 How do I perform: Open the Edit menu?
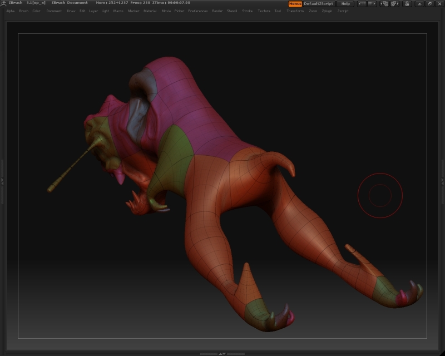click(x=82, y=11)
